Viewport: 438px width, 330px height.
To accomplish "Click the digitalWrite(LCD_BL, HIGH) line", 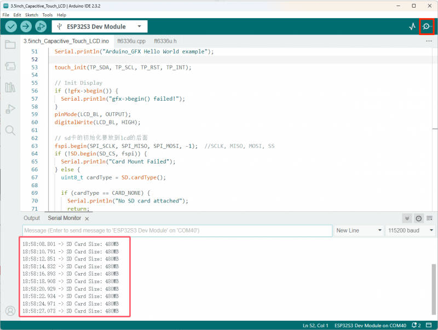I will [97, 122].
